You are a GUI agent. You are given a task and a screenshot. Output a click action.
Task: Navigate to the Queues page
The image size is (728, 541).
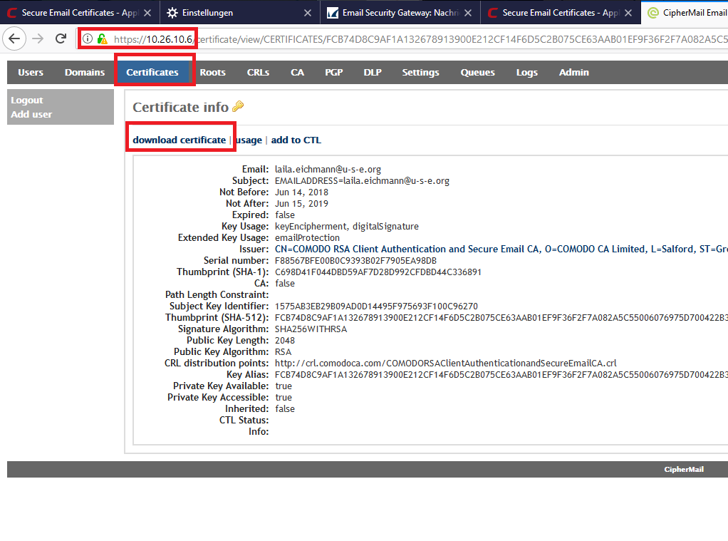click(x=477, y=72)
